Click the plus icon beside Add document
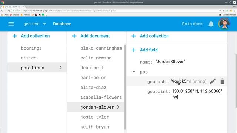The width and height of the screenshot is (237, 133). click(74, 36)
